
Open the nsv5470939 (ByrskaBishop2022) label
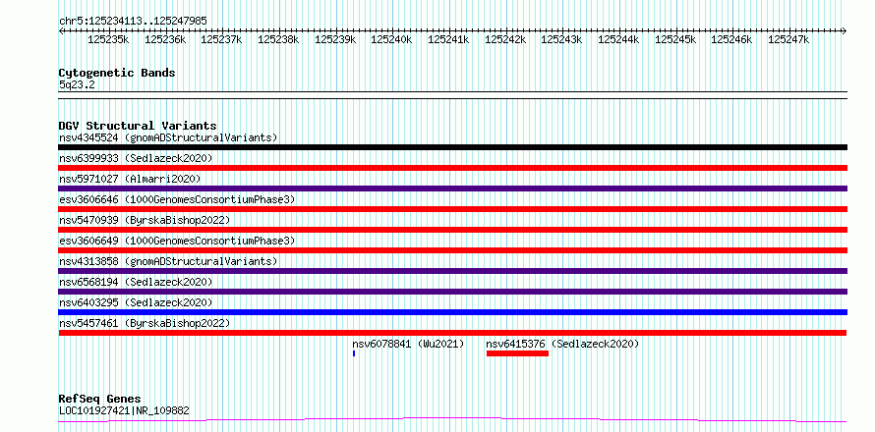145,220
